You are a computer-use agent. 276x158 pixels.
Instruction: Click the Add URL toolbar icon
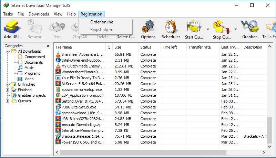12,27
